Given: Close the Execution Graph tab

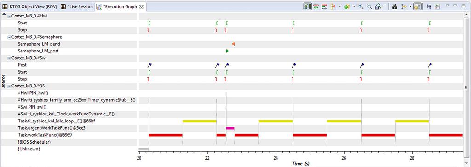Looking at the screenshot, I should click(x=142, y=6).
